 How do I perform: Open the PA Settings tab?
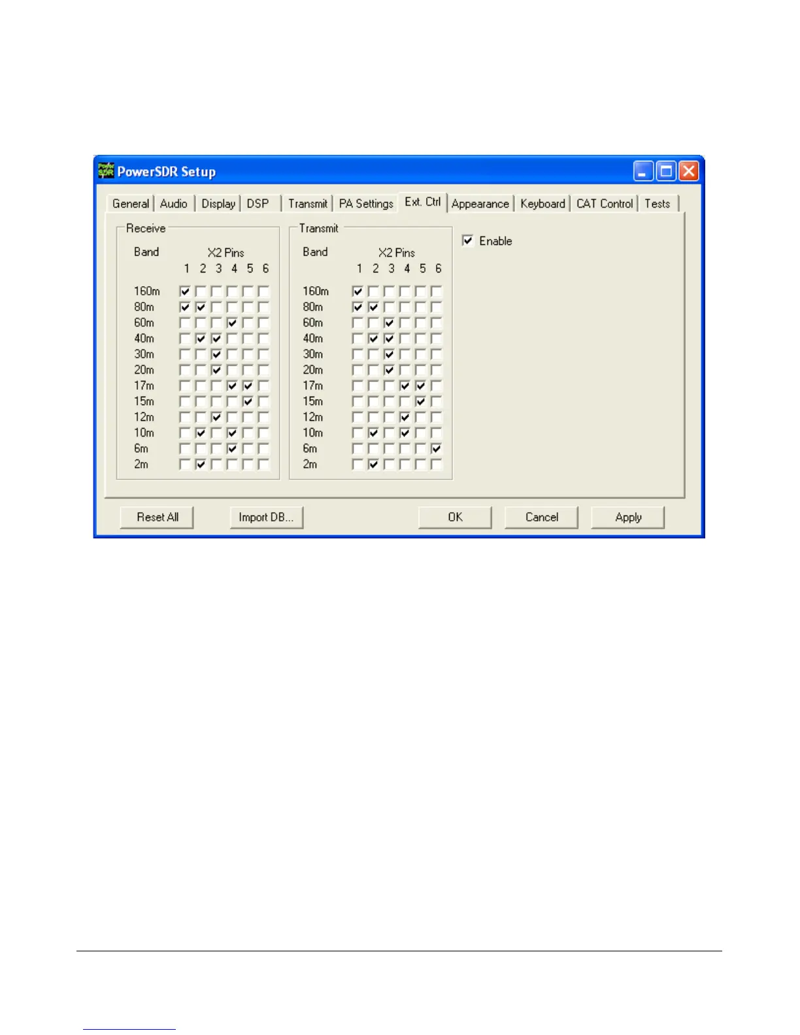(x=366, y=204)
